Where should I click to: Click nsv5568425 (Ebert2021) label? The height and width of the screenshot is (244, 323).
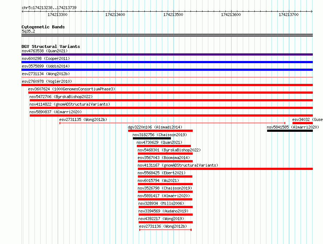pyautogui.click(x=161, y=173)
